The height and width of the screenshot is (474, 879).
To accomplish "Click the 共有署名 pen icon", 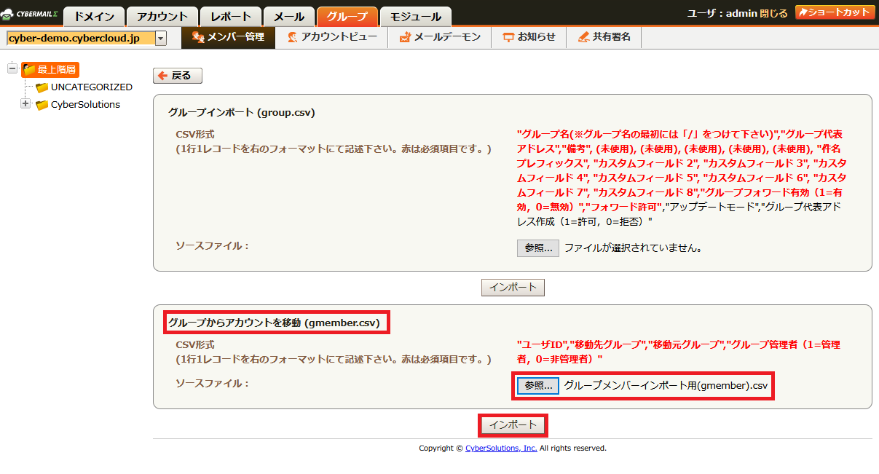I will (x=583, y=37).
